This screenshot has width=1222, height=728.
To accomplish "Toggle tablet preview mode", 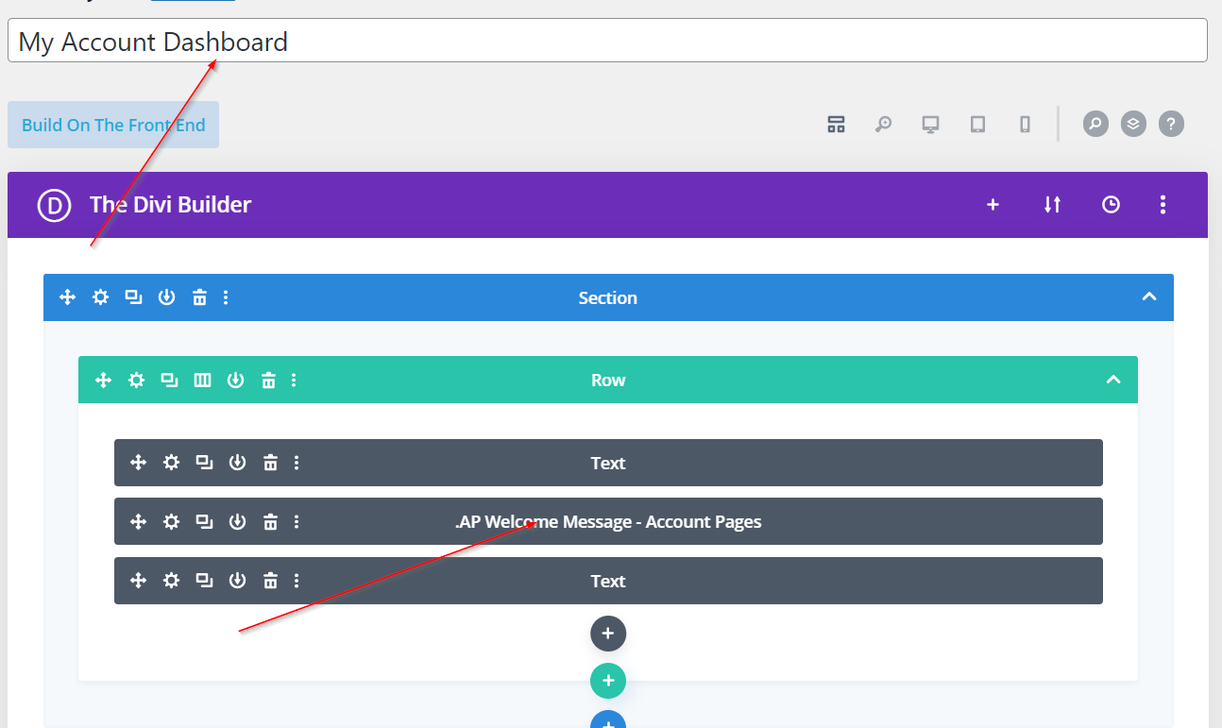I will coord(977,125).
